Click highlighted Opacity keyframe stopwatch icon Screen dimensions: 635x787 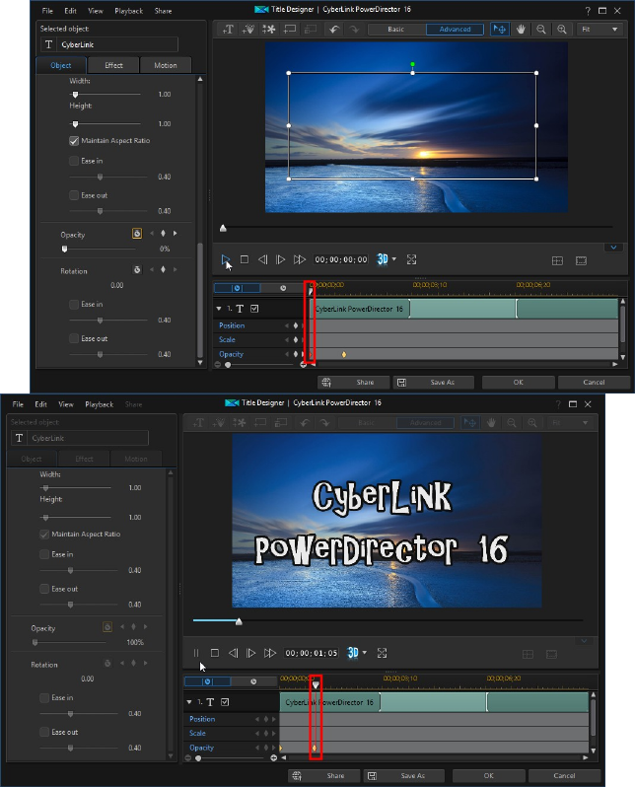(x=136, y=234)
